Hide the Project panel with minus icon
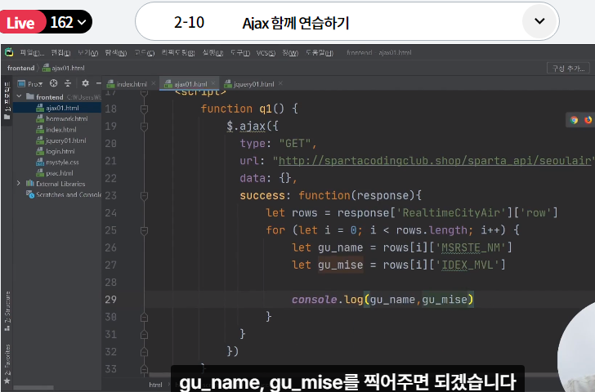The height and width of the screenshot is (392, 595). point(98,83)
